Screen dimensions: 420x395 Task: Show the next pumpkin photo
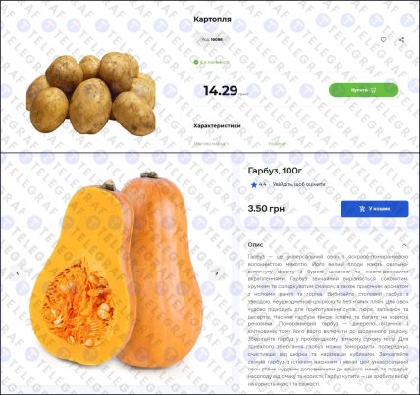[217, 273]
